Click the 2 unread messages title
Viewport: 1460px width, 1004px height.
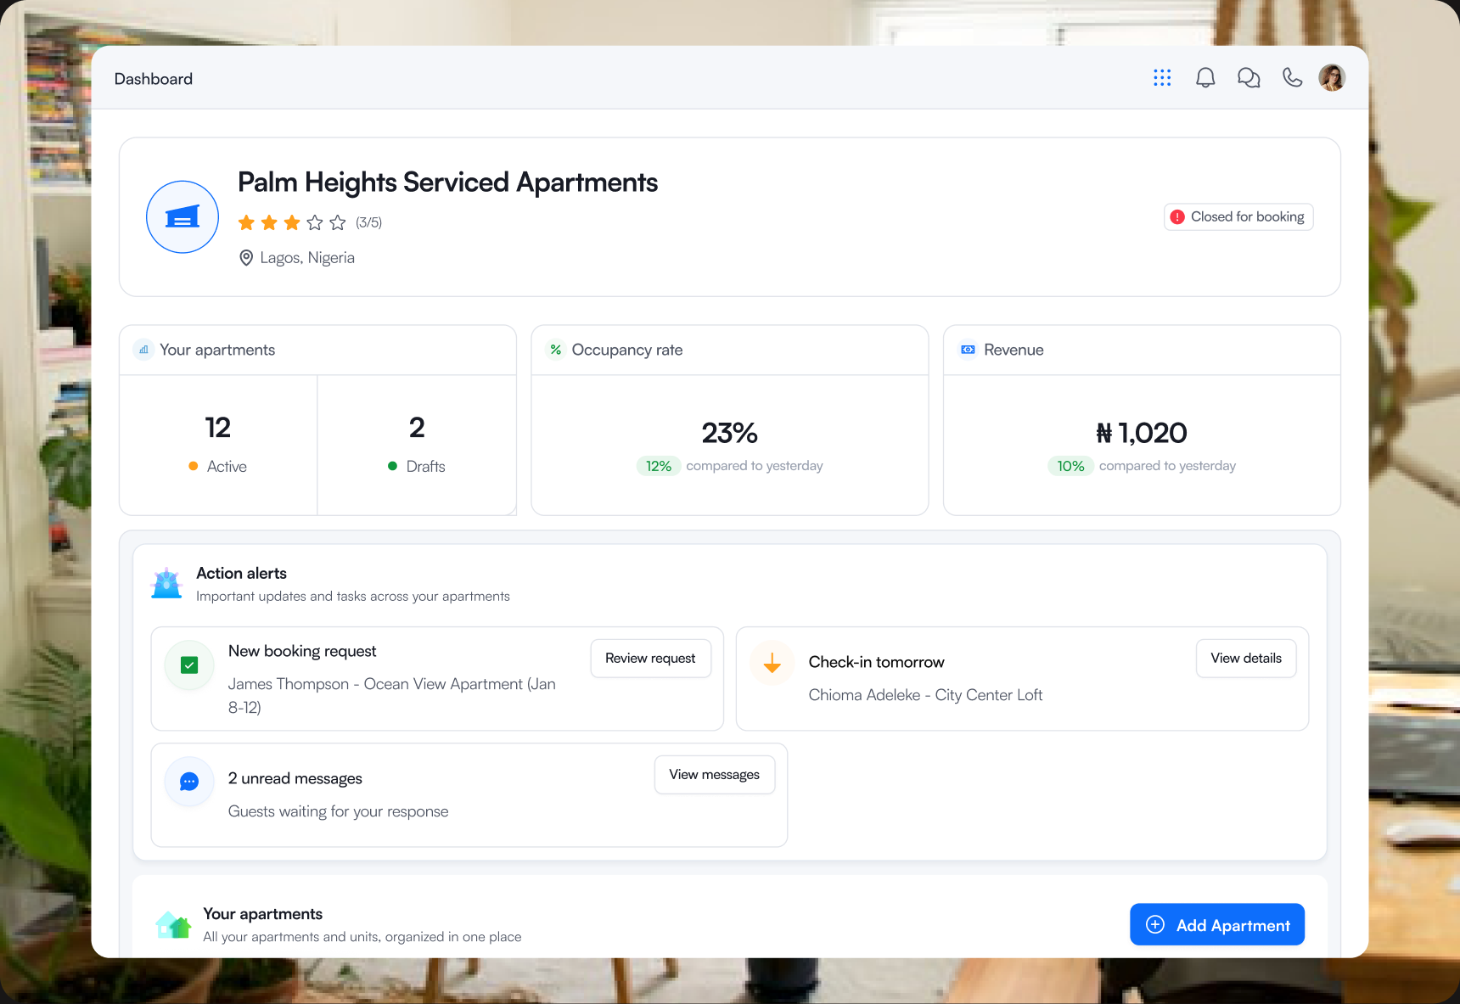(295, 778)
